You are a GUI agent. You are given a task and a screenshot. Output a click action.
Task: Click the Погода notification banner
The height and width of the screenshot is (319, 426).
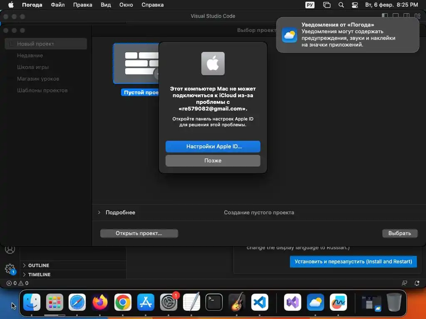348,35
